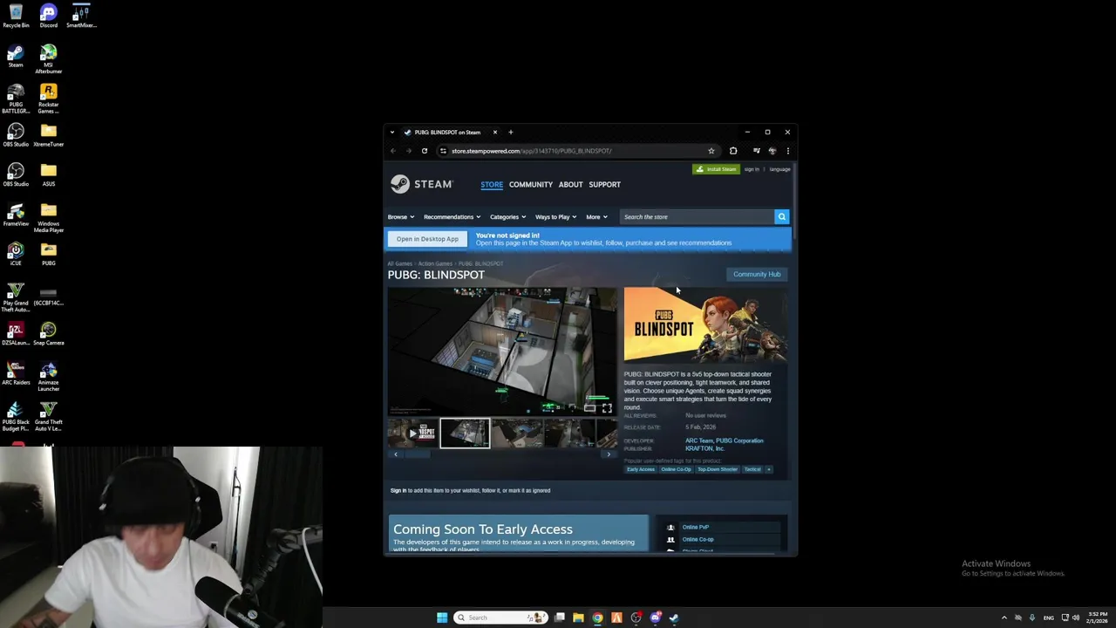Image resolution: width=1116 pixels, height=628 pixels.
Task: Click the Steam icon in the taskbar
Action: pos(674,618)
